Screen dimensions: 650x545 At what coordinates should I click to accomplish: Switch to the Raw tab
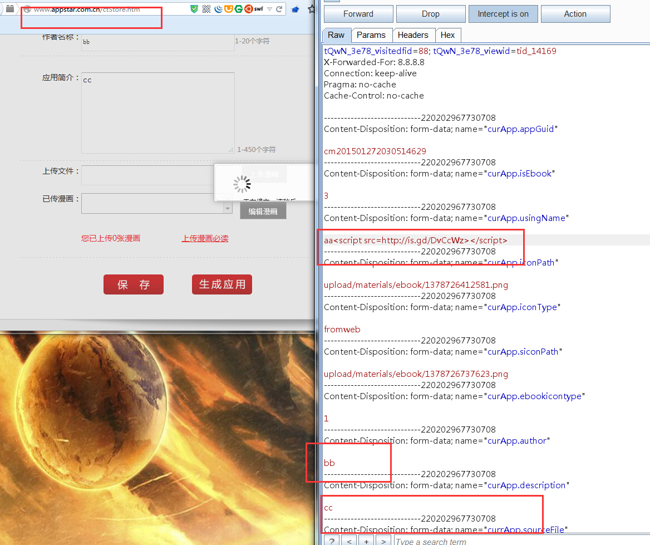(336, 35)
